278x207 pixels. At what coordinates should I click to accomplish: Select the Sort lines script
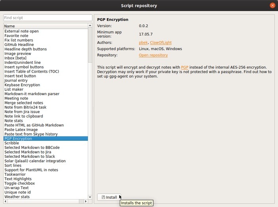(46, 165)
